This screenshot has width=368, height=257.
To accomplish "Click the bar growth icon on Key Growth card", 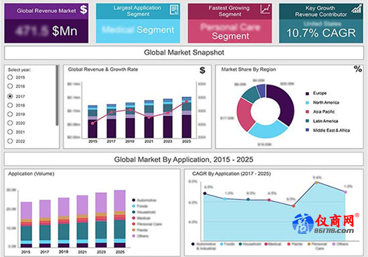I will click(357, 9).
